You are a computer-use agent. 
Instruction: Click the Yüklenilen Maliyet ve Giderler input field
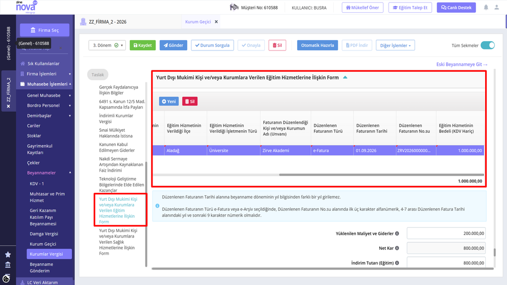click(446, 234)
